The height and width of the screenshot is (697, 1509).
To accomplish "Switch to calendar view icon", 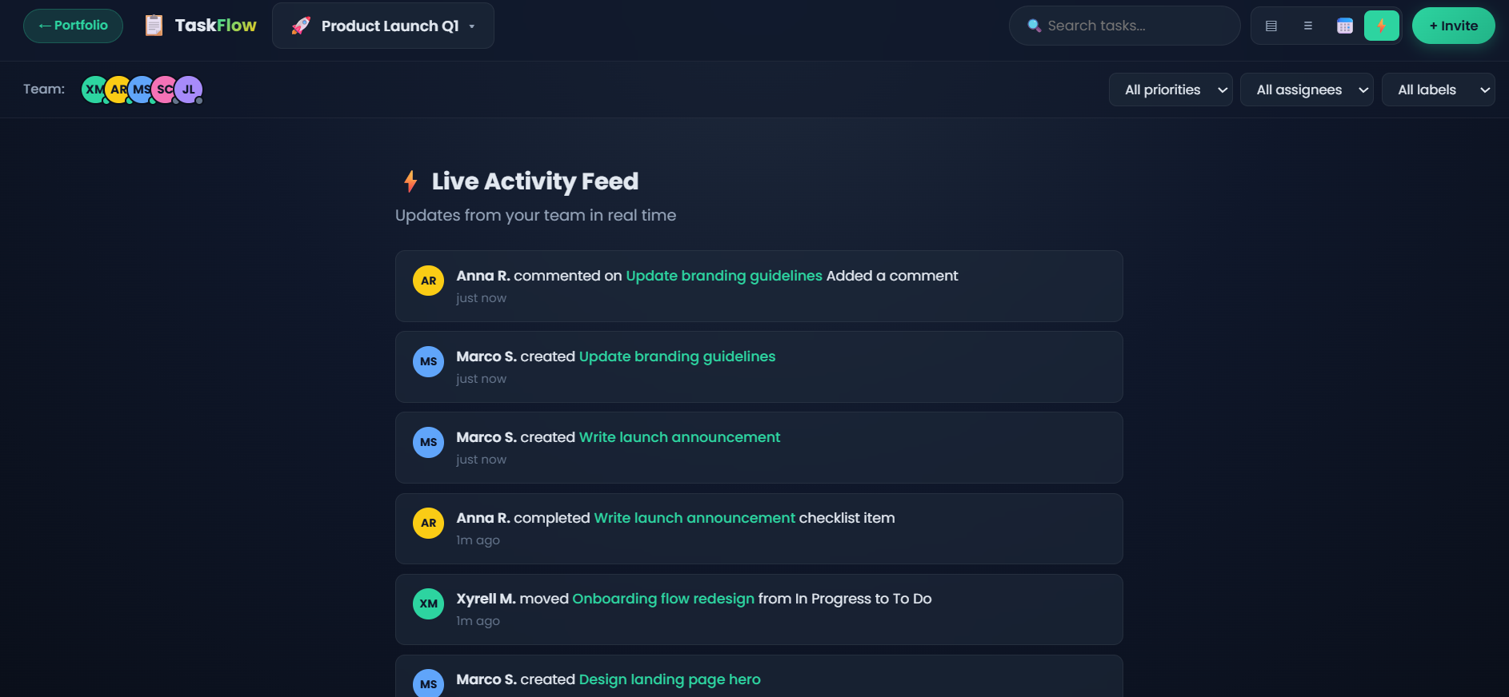I will (x=1345, y=26).
